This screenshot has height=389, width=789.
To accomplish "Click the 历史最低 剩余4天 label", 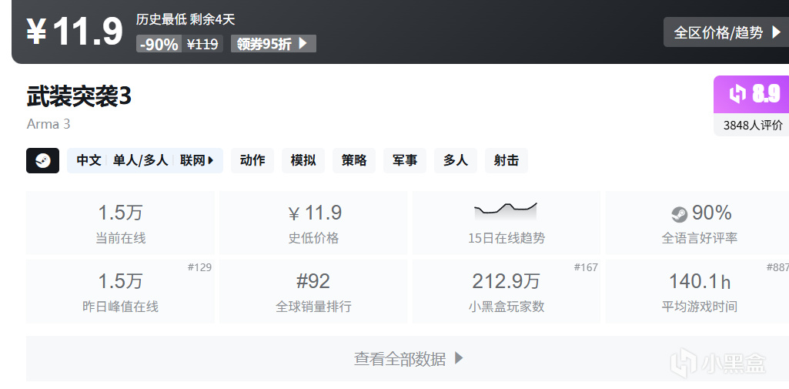I will click(186, 19).
